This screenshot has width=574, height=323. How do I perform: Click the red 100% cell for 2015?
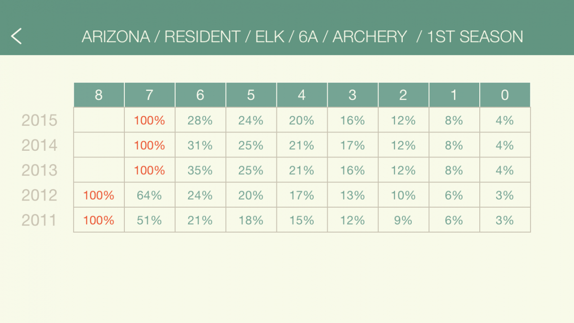coord(150,120)
